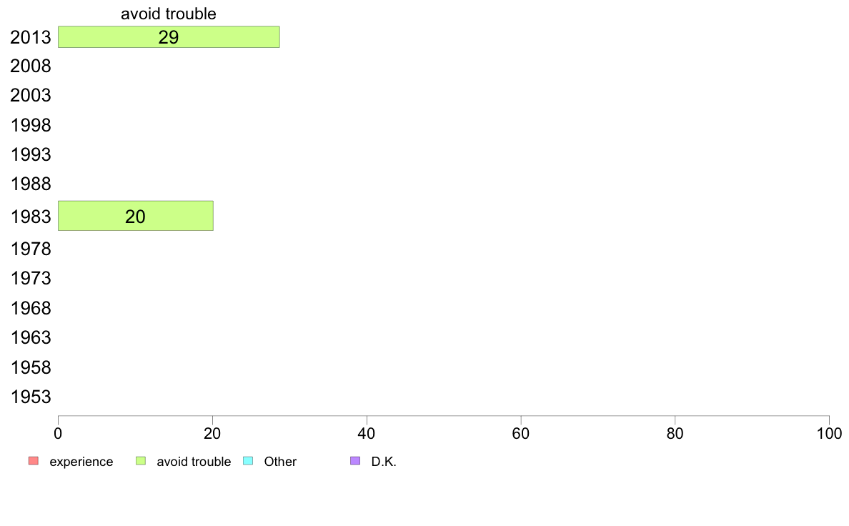The image size is (849, 526).
Task: Click the 1998 year label
Action: coord(30,126)
